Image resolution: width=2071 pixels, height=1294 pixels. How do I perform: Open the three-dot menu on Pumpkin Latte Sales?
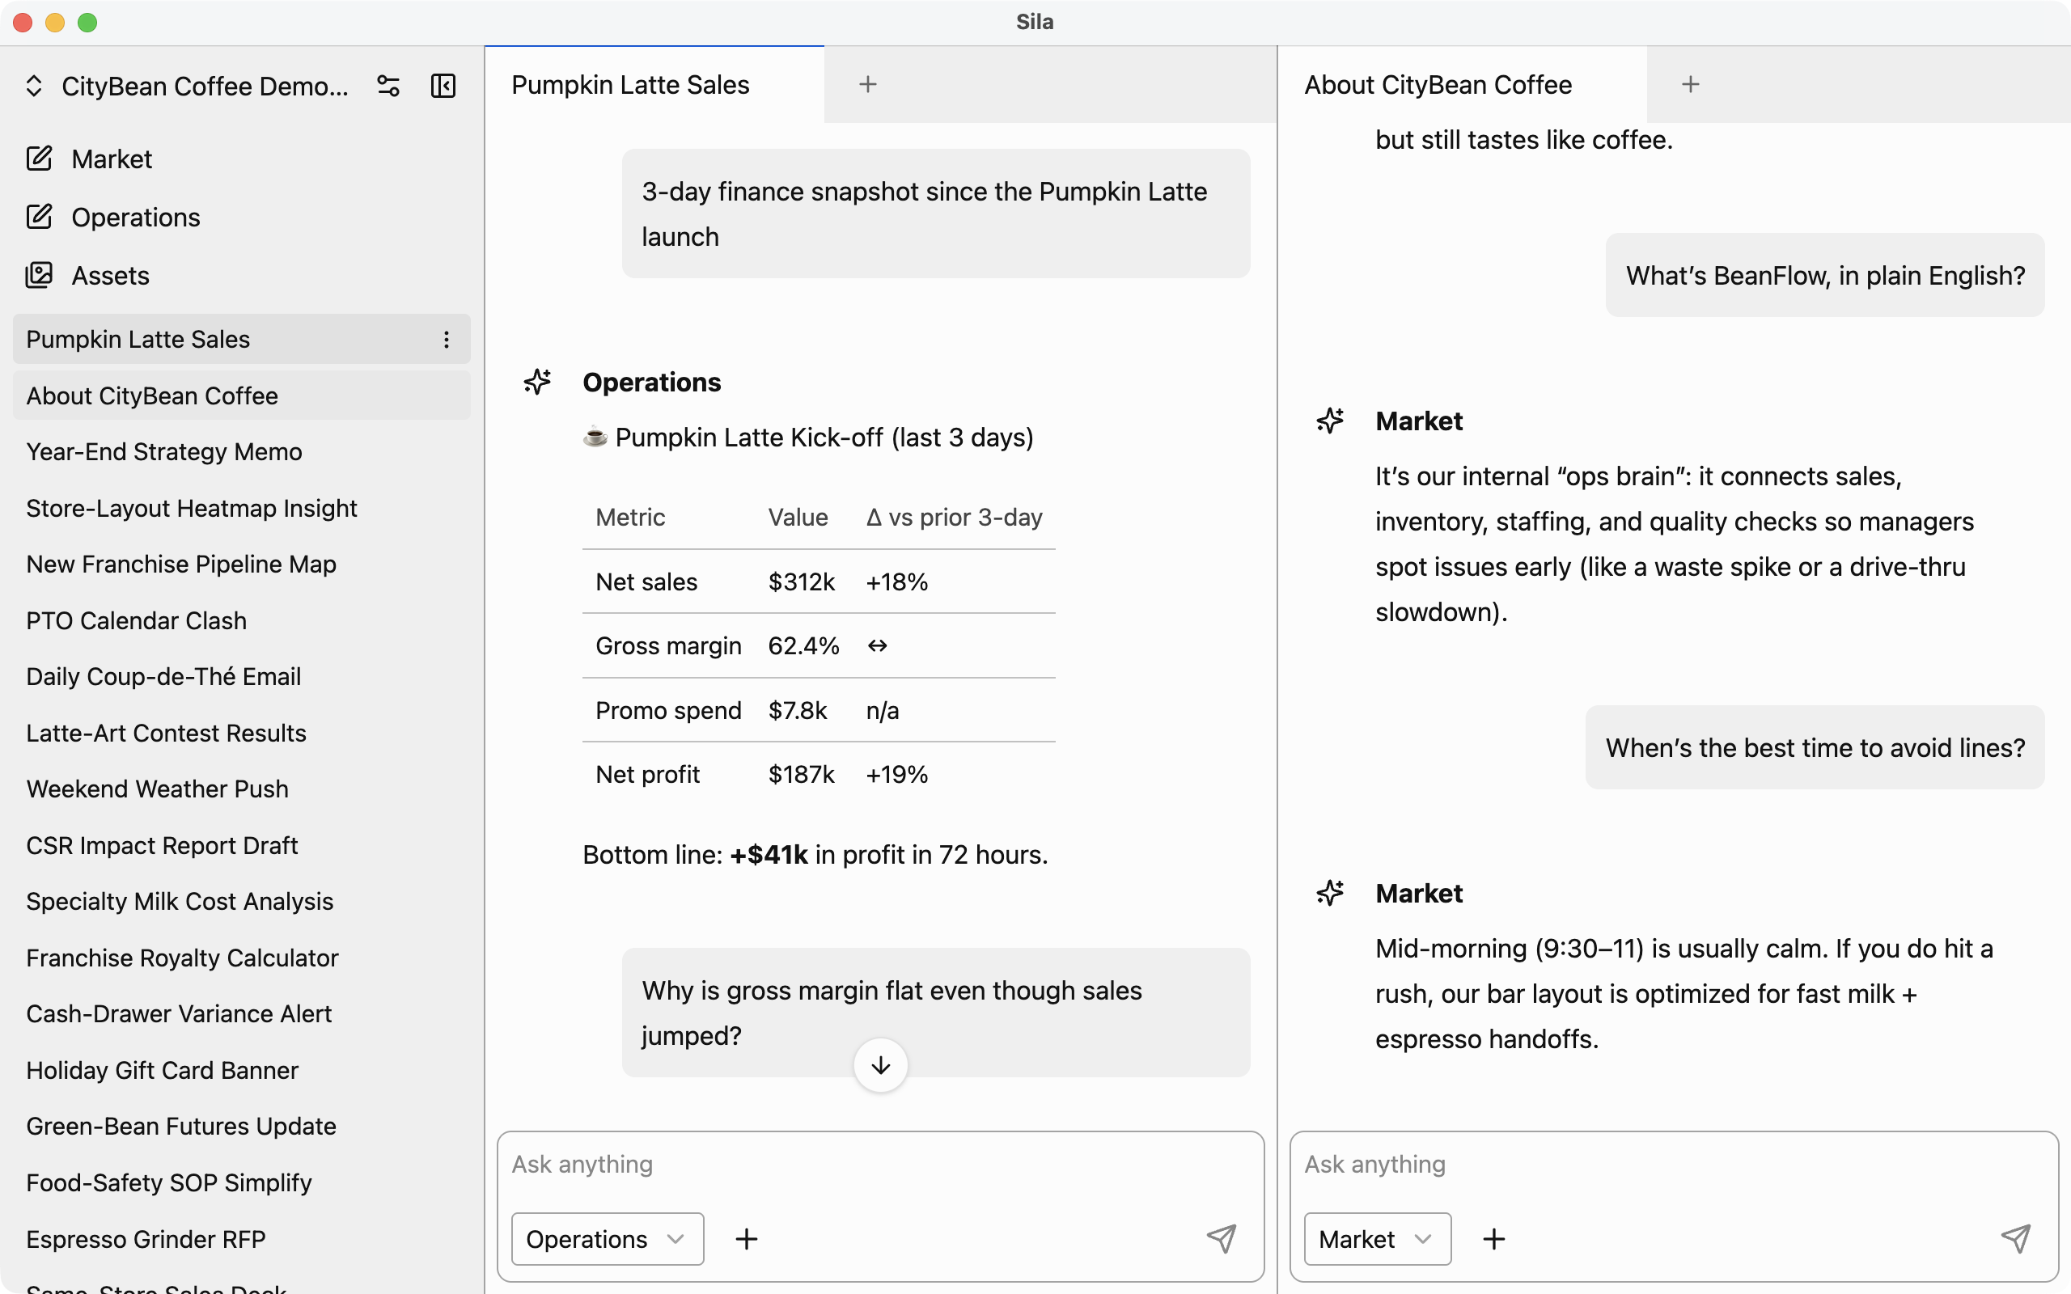point(446,339)
